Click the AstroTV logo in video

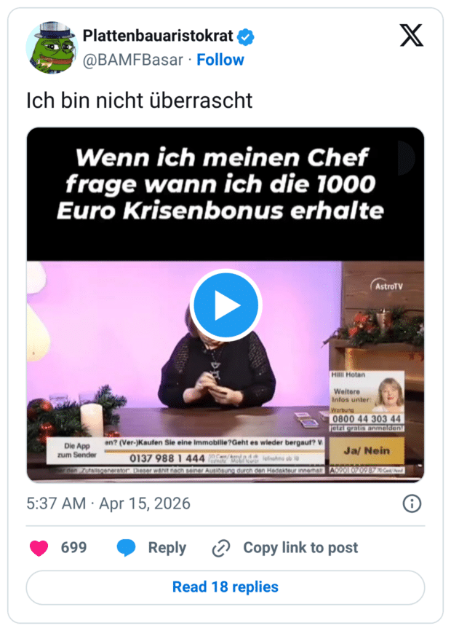(x=386, y=286)
